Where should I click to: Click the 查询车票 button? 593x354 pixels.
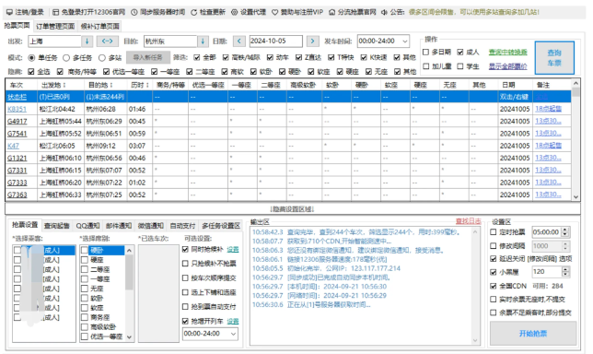(554, 58)
